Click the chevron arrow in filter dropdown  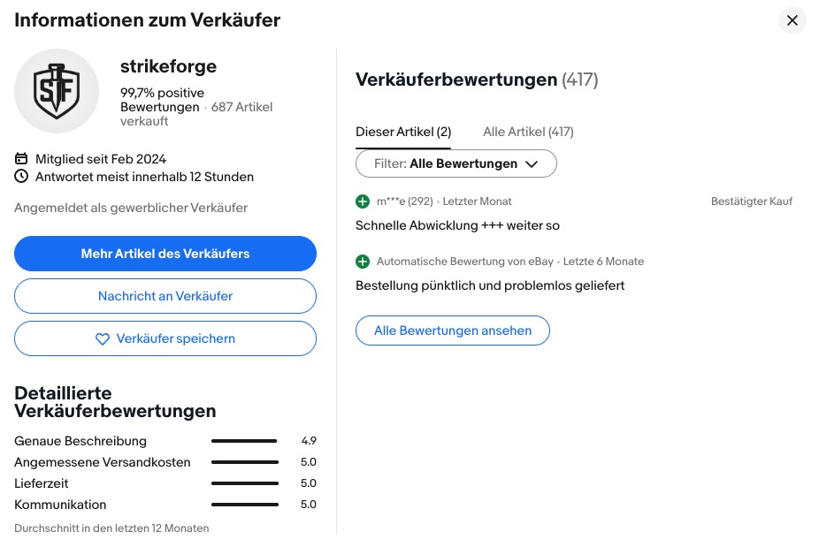[532, 163]
